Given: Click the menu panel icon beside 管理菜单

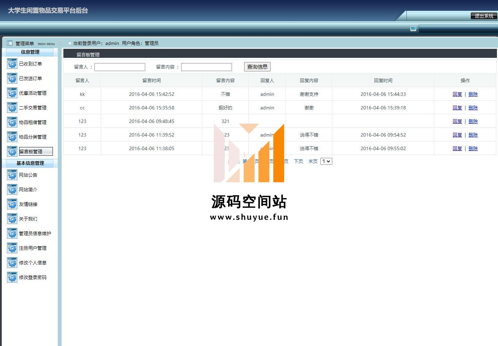Looking at the screenshot, I should coord(9,43).
